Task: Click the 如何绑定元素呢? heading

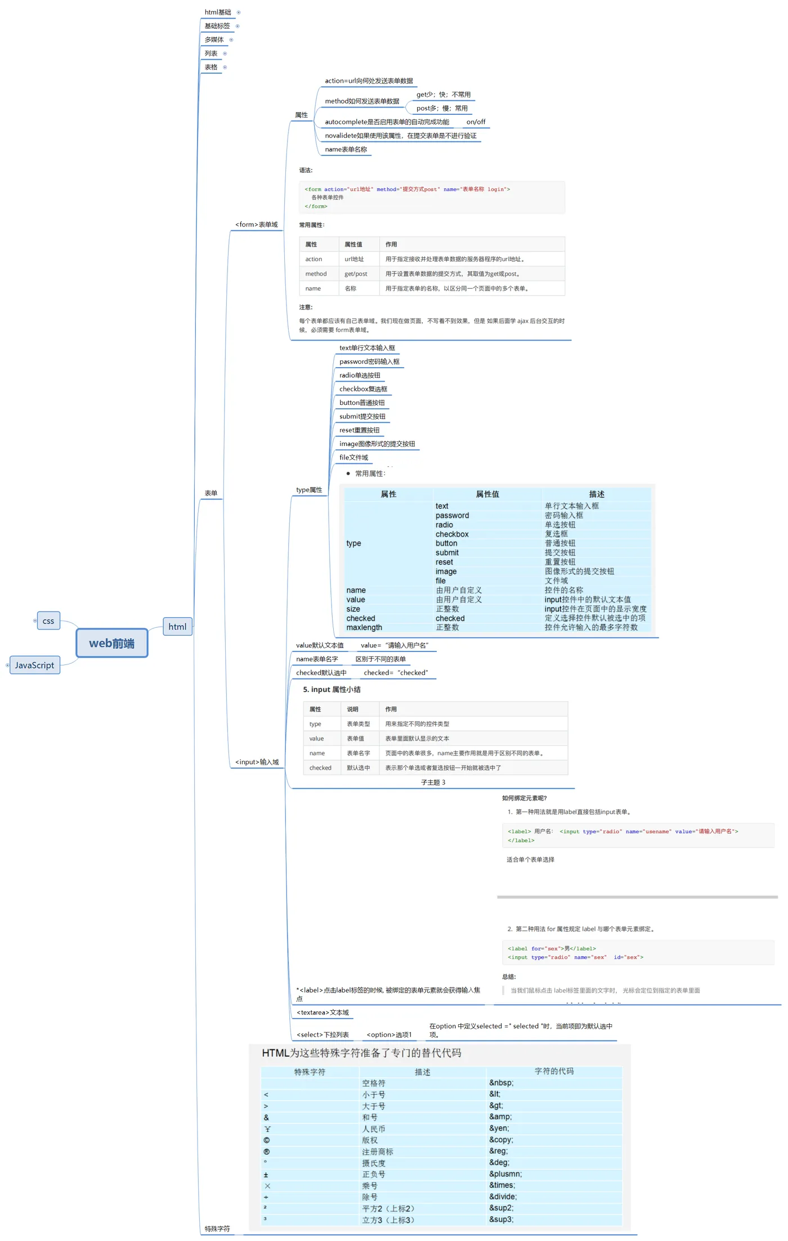Action: 525,798
